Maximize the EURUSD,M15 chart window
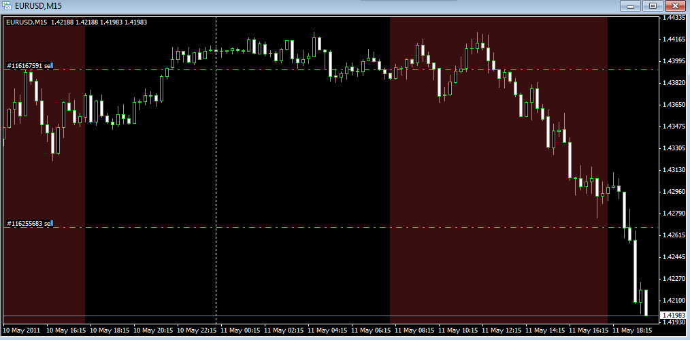Viewport: 690px width, 340px height. pos(652,5)
